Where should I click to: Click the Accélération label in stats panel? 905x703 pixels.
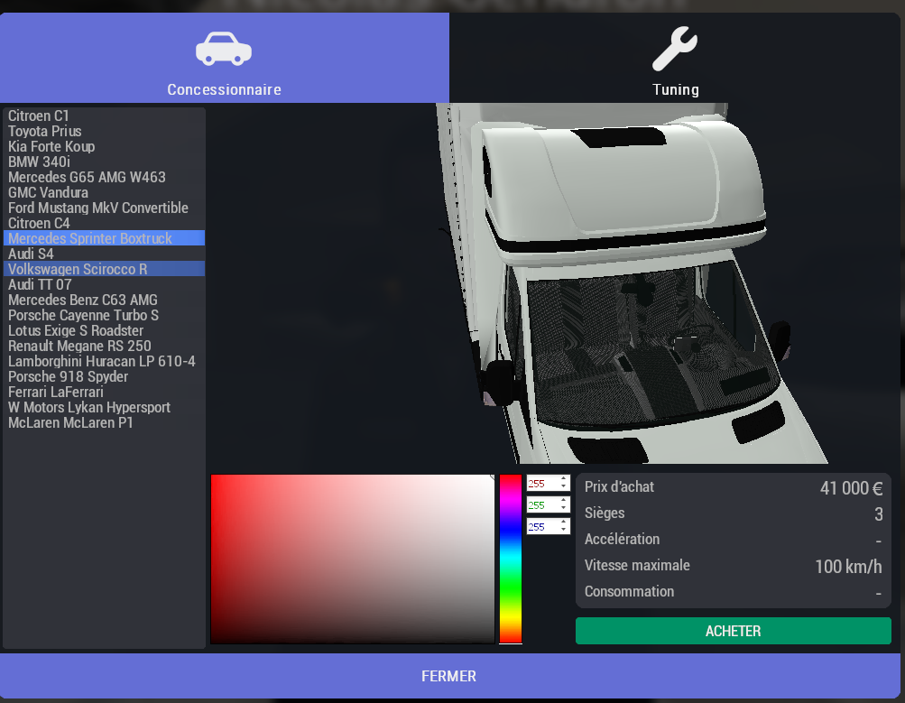(622, 539)
